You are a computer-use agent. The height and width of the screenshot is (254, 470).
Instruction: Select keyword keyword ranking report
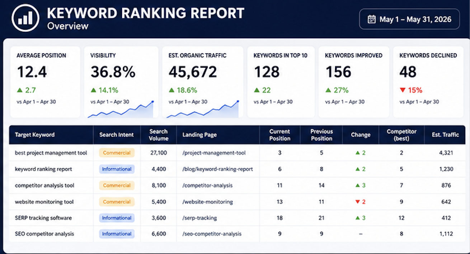tap(43, 169)
